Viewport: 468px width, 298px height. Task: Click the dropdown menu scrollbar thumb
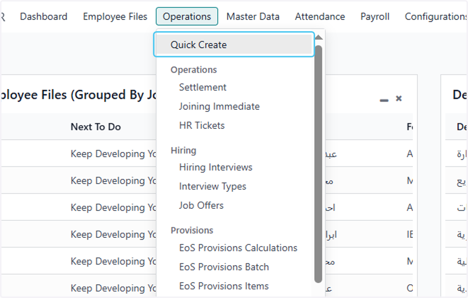click(x=319, y=164)
